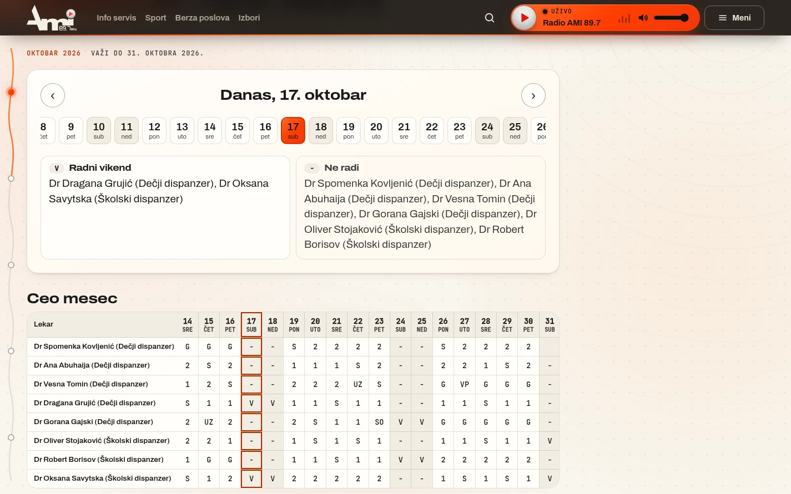The height and width of the screenshot is (494, 791).
Task: Select day 20 uto in date strip
Action: click(x=376, y=130)
